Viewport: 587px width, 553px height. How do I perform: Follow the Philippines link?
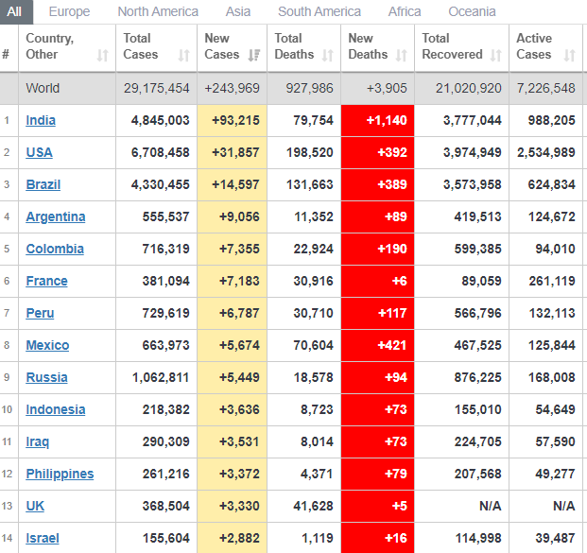pyautogui.click(x=59, y=474)
